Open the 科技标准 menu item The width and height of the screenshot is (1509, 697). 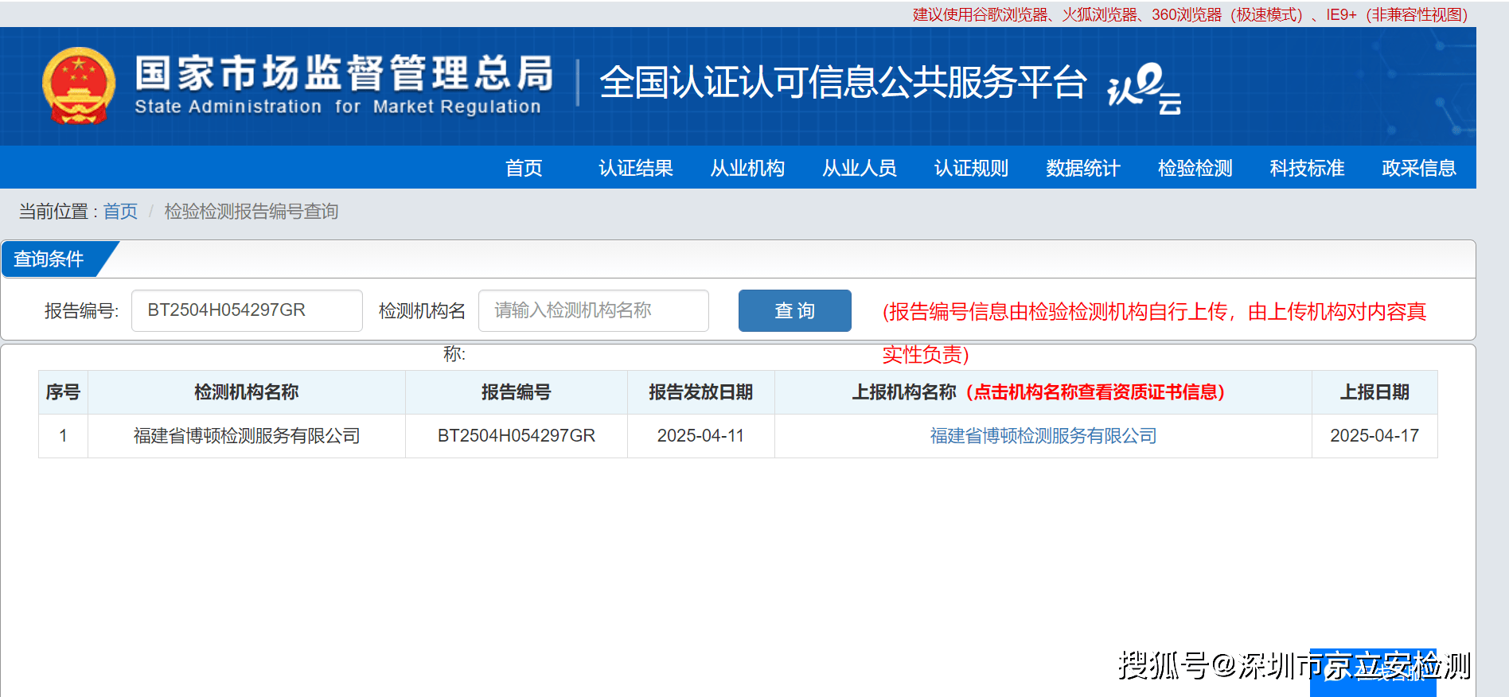(x=1307, y=168)
